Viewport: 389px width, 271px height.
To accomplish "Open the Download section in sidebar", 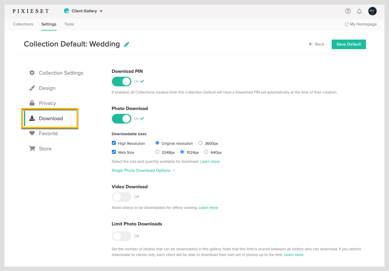I will [x=50, y=118].
